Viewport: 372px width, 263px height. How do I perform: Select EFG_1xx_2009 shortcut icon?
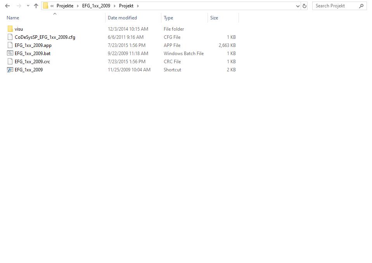(10, 70)
